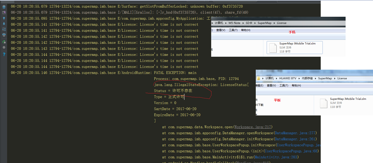Screen dimensions: 373x163
Task: Click 内部存储 breadcrumb in address bar
Action: [x=307, y=78]
